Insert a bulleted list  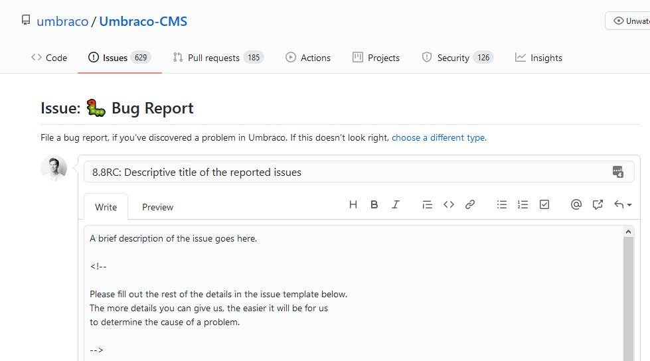point(501,204)
